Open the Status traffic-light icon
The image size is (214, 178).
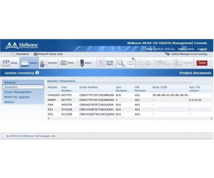click(82, 63)
